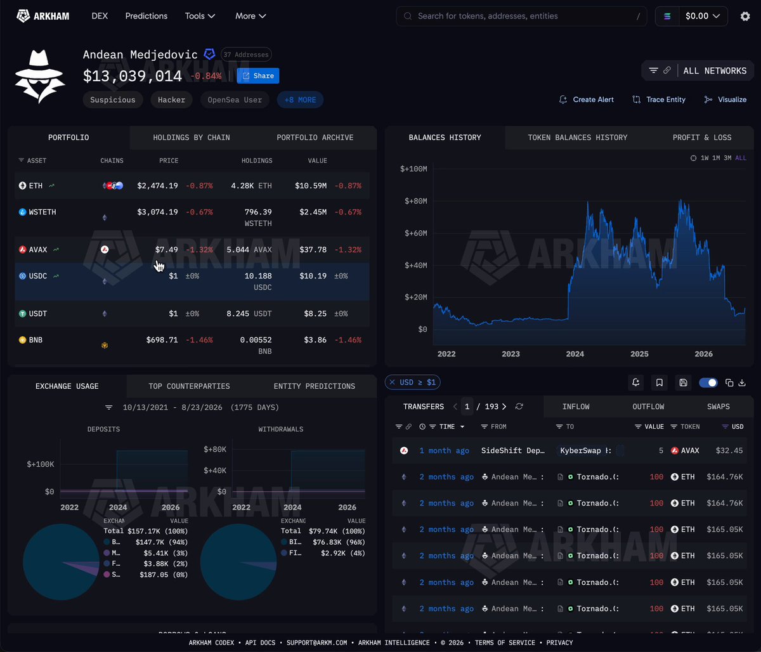Viewport: 761px width, 652px height.
Task: Open the Outflow tab
Action: tap(648, 407)
